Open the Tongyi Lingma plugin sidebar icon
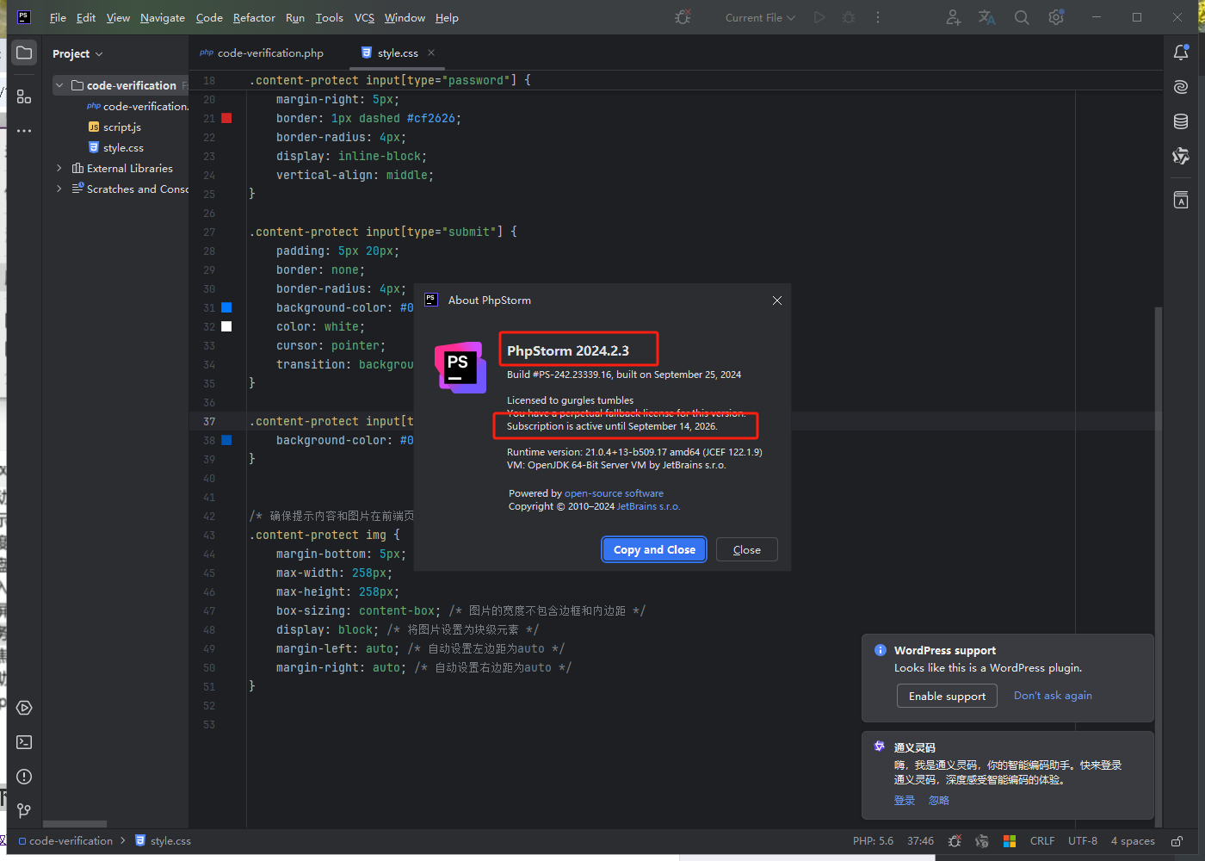The width and height of the screenshot is (1205, 861). click(1181, 156)
